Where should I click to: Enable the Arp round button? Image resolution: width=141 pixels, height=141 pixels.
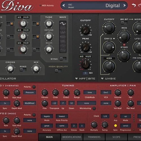pyautogui.click(x=115, y=116)
